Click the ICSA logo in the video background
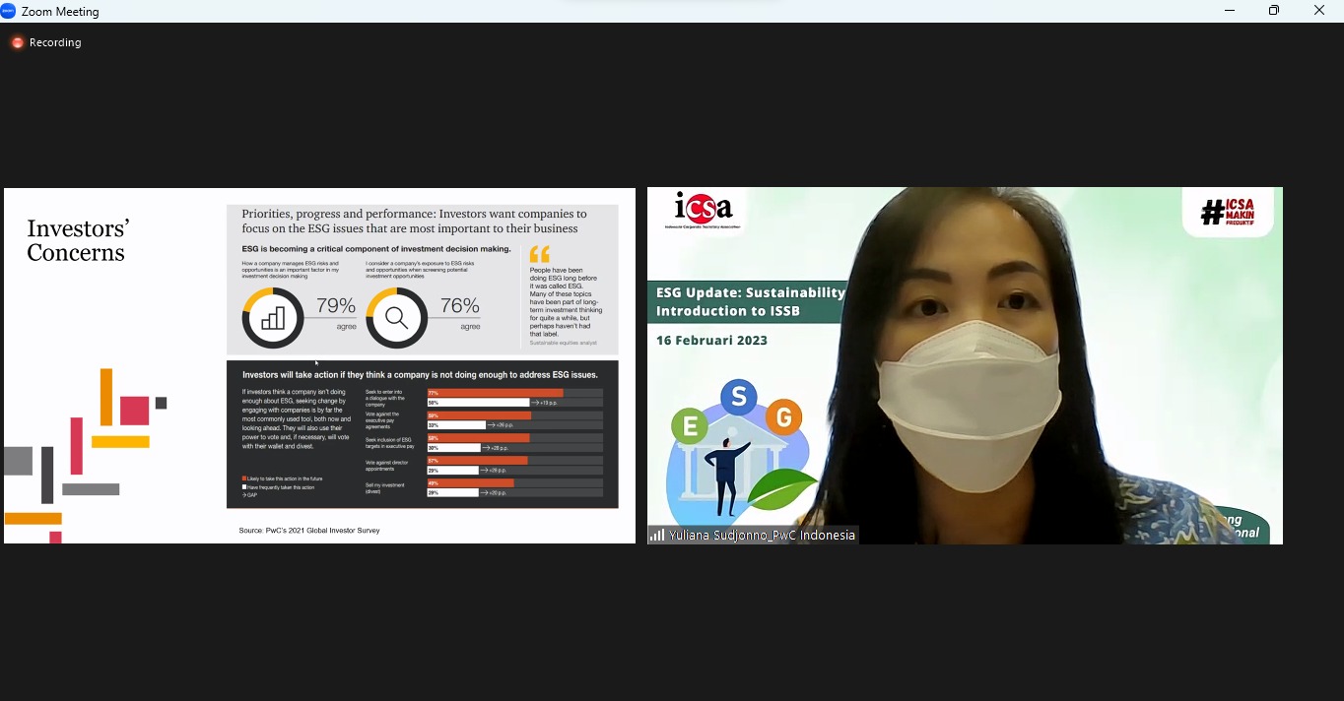The width and height of the screenshot is (1344, 701). [704, 209]
